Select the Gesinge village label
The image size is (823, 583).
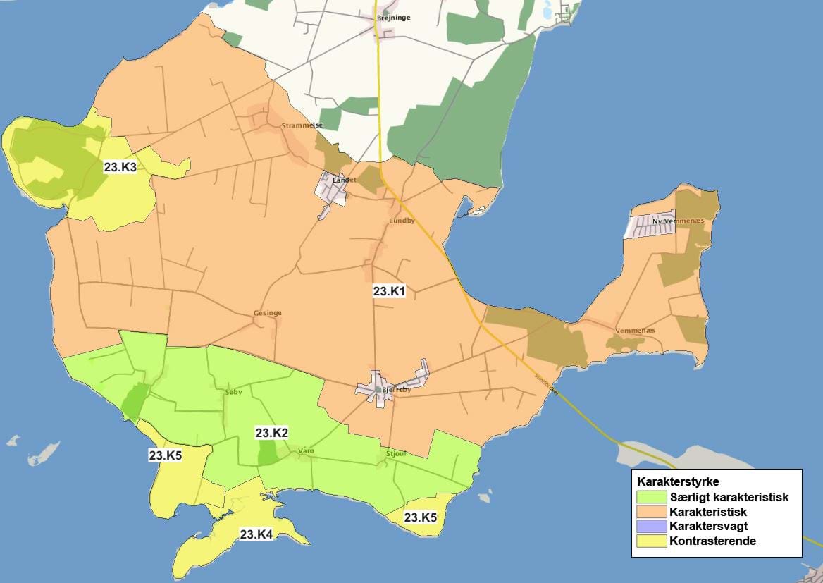point(267,313)
